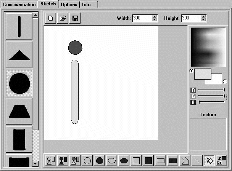Viewport: 232px width, 171px height.
Task: Pick the straight line drawing tool
Action: [197, 160]
